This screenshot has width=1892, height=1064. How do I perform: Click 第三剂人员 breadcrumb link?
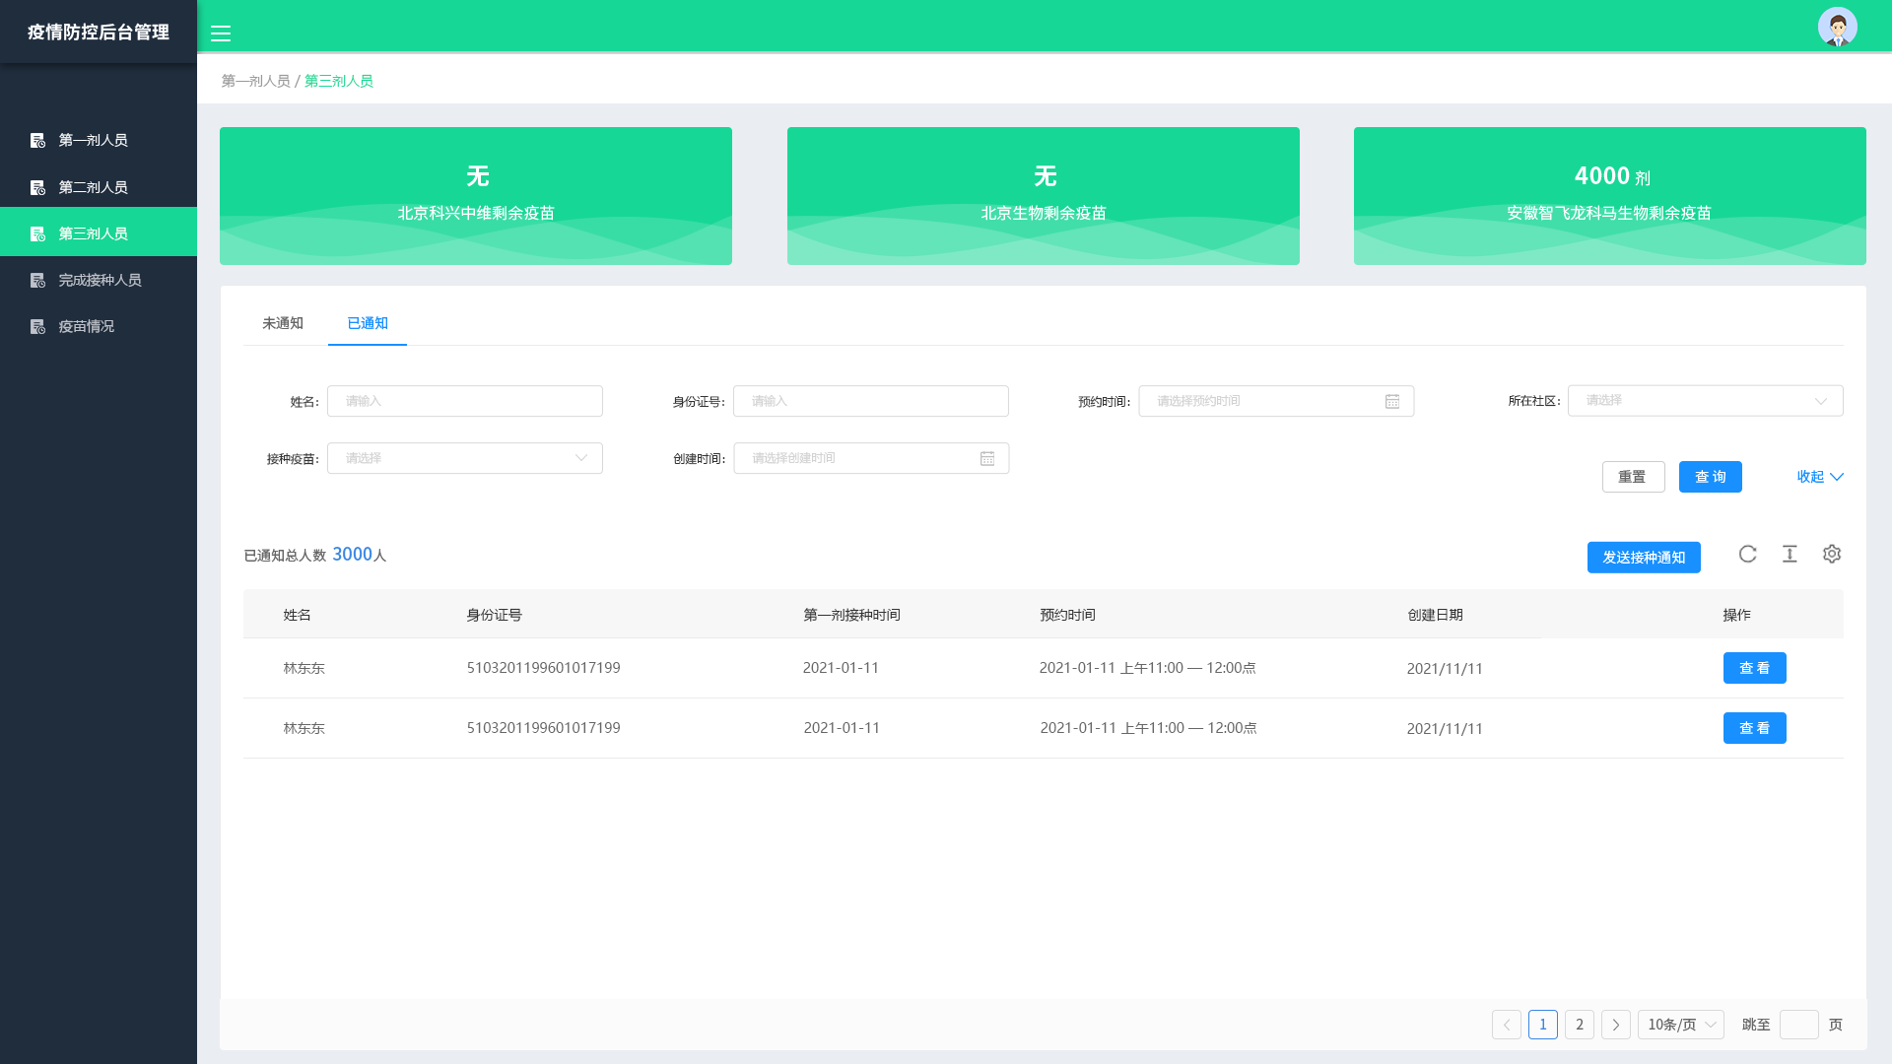click(x=339, y=81)
